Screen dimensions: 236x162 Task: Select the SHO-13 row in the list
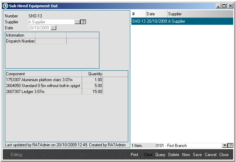click(182, 21)
